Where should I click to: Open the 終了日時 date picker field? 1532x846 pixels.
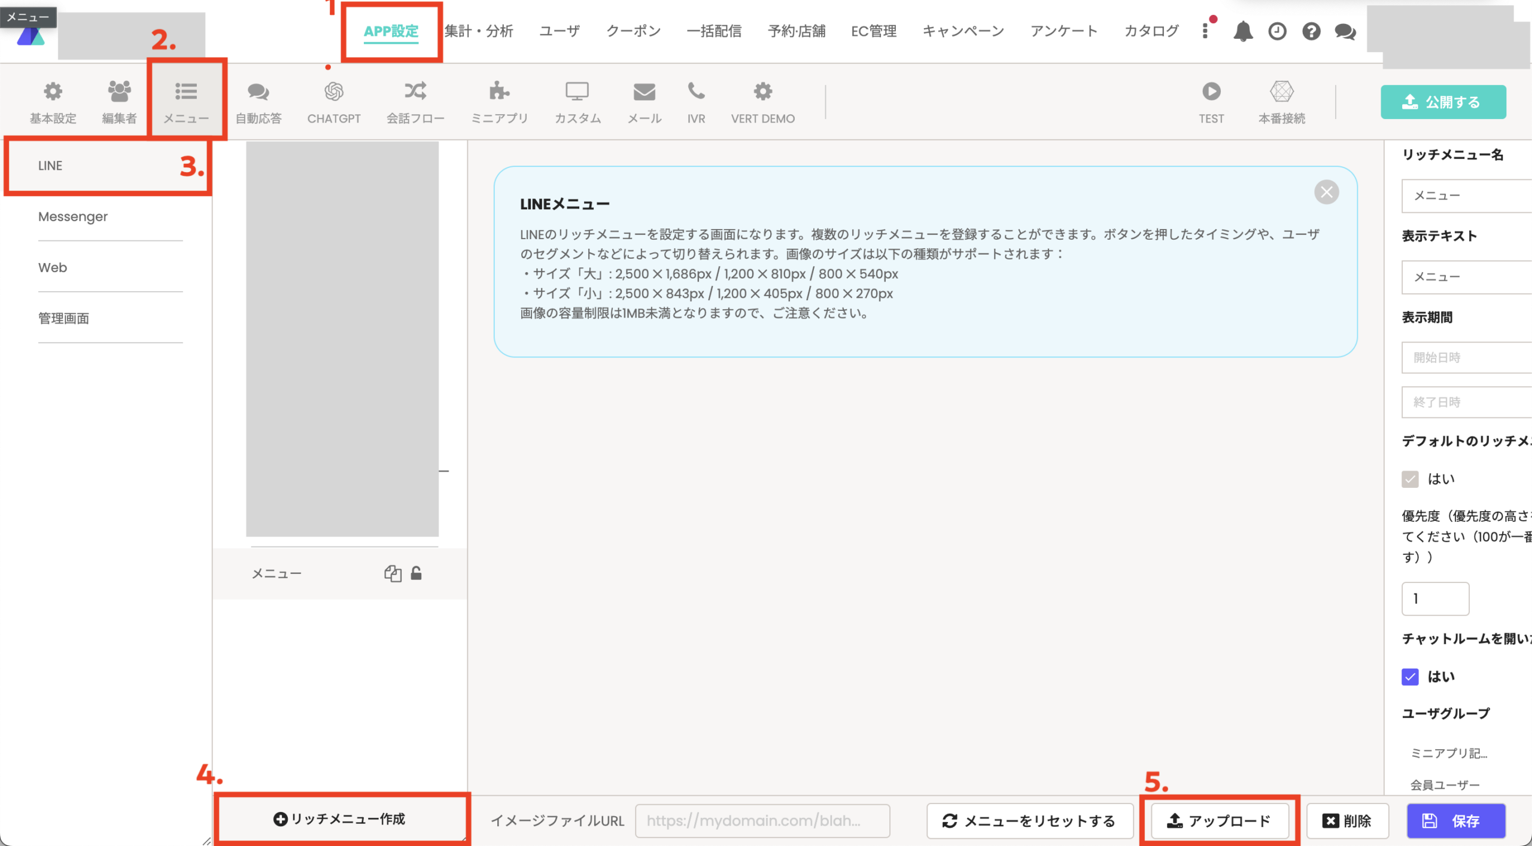1466,402
